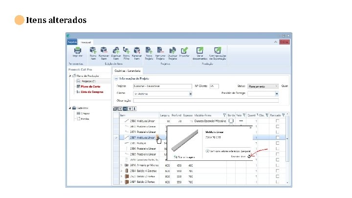352x198 pixels.
Task: Tick Revisado for 2588 Moldura Linear
Action: (x=278, y=121)
